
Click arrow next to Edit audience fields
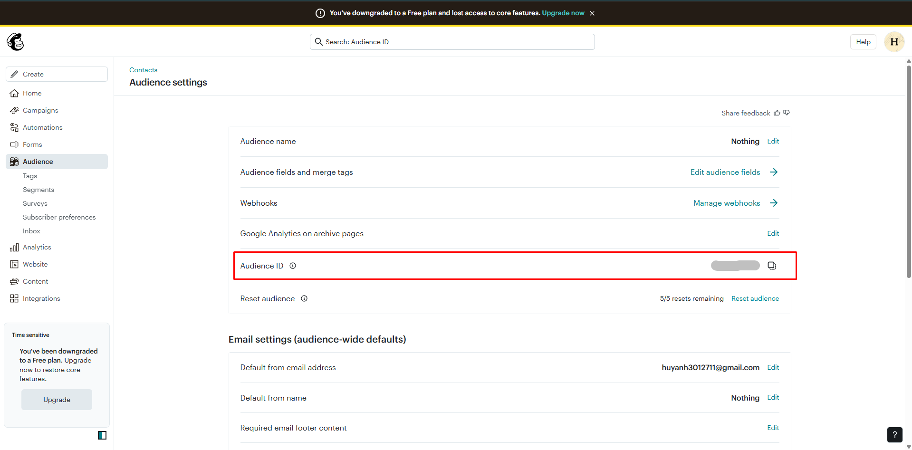tap(774, 172)
